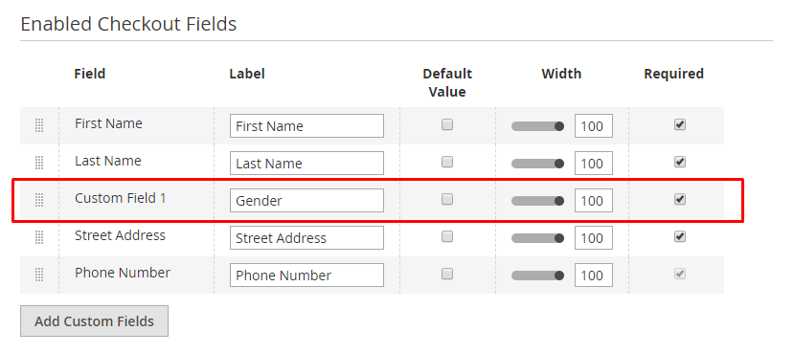Uncheck Required checkbox for Custom Field 1
794x353 pixels.
pyautogui.click(x=680, y=199)
